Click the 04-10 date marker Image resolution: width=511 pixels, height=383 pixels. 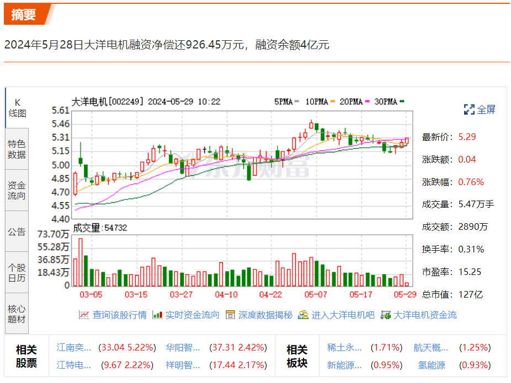pyautogui.click(x=226, y=294)
